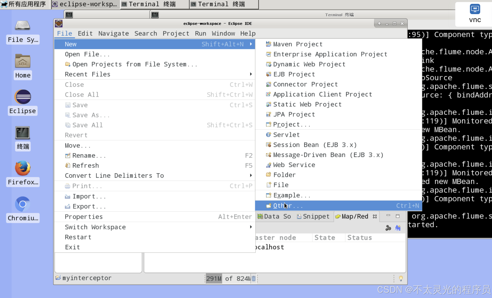Open the Project menu
This screenshot has width=492, height=298.
(176, 33)
